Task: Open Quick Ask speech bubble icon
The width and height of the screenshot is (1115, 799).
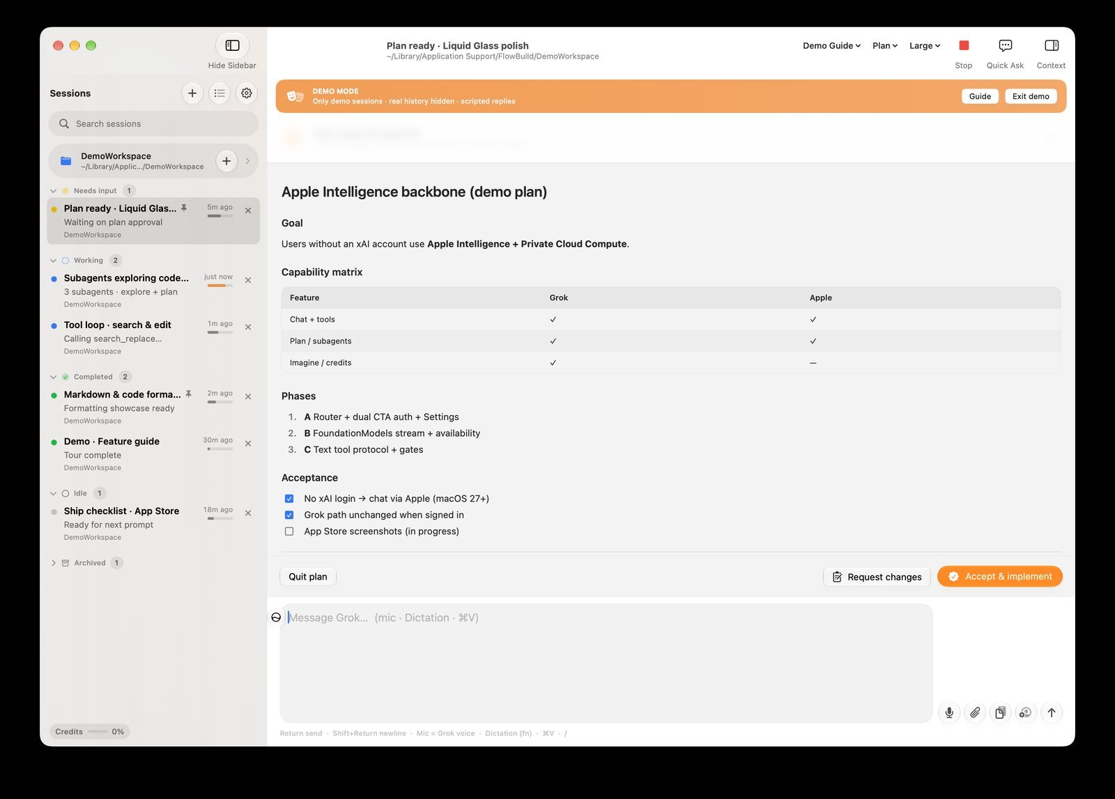Action: click(x=1005, y=45)
